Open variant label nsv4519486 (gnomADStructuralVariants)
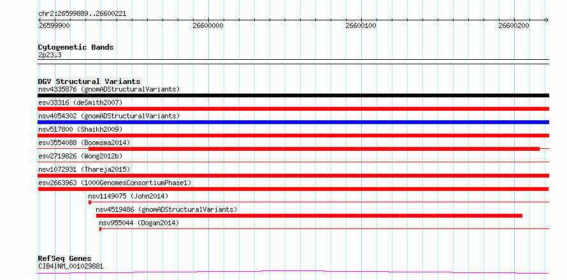Image resolution: width=567 pixels, height=280 pixels. pyautogui.click(x=166, y=209)
